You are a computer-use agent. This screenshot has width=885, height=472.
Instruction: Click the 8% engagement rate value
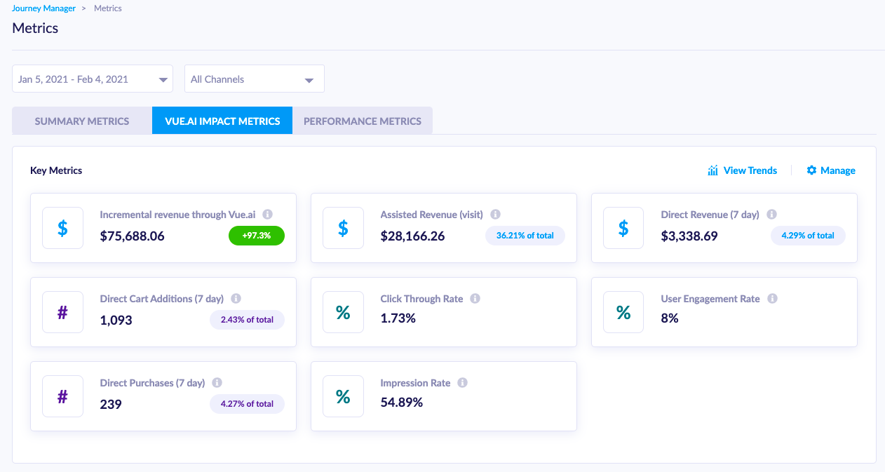(x=670, y=318)
